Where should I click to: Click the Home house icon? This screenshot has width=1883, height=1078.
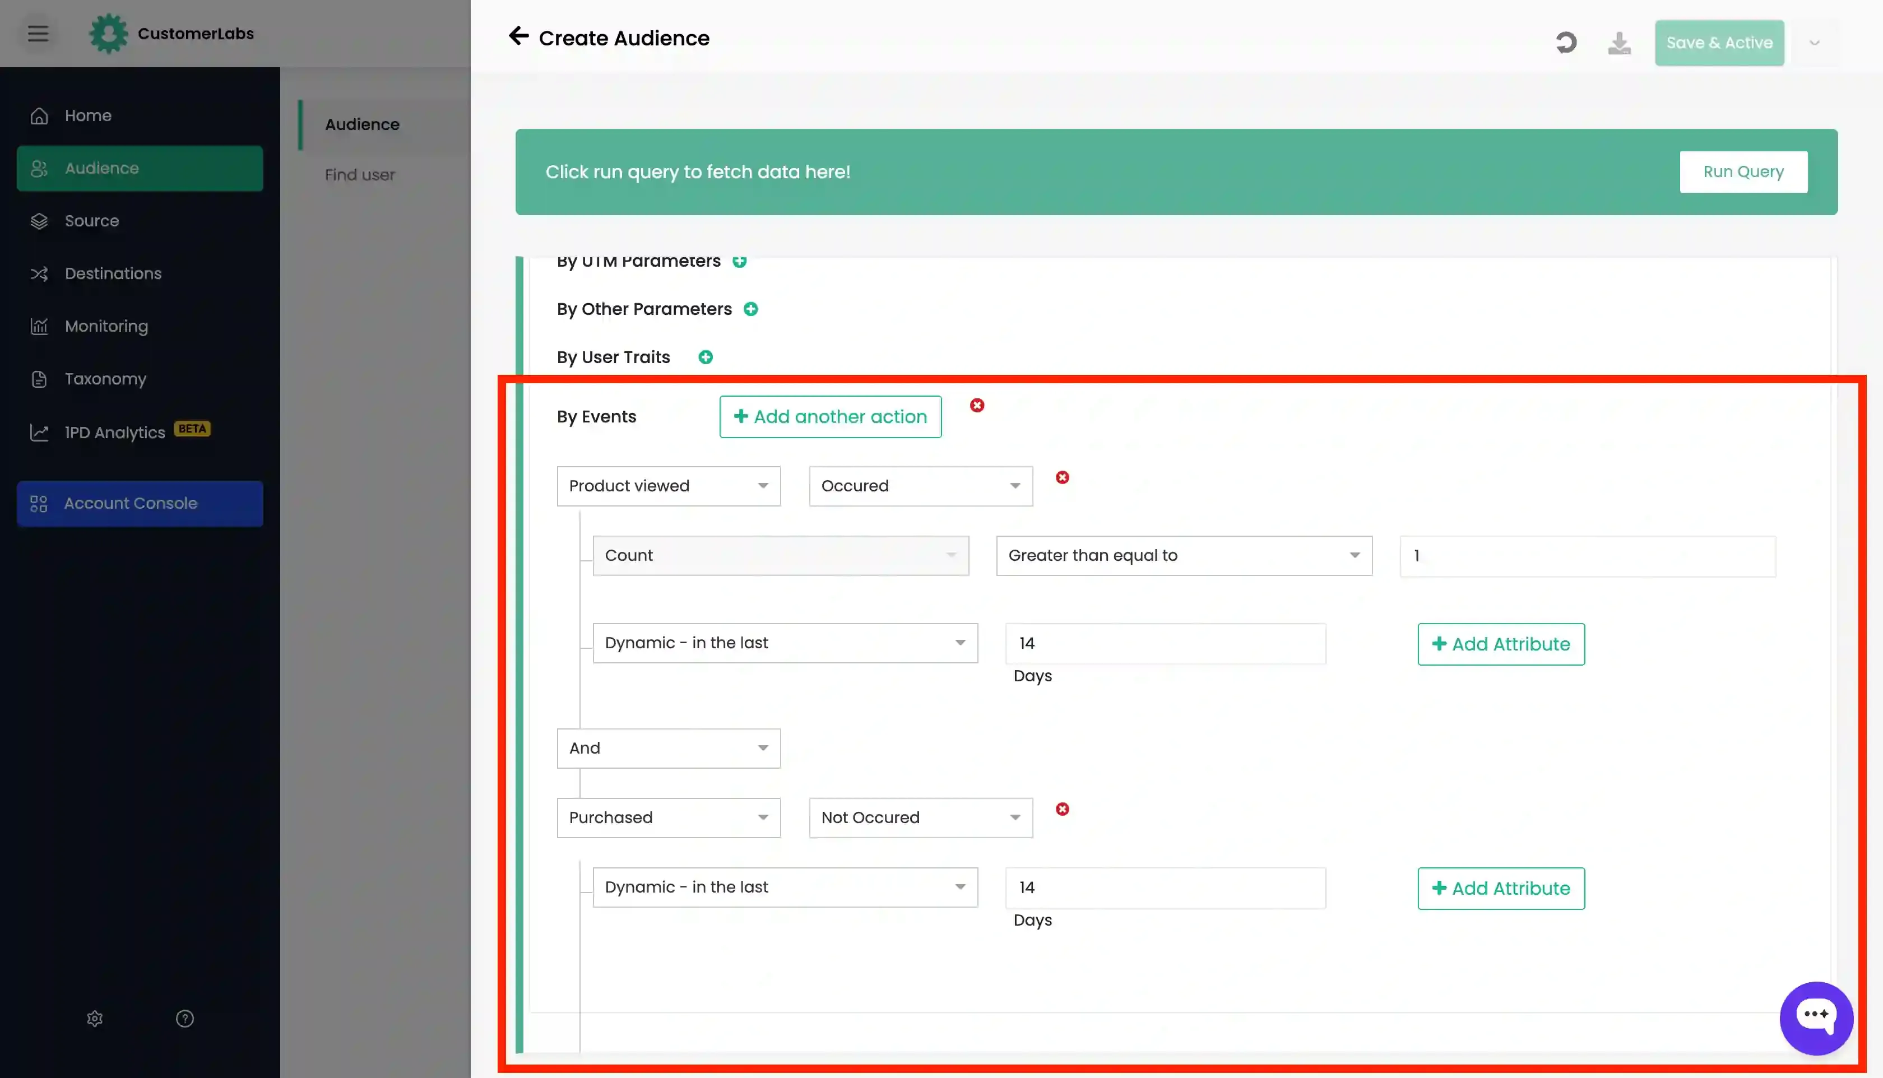click(x=39, y=115)
